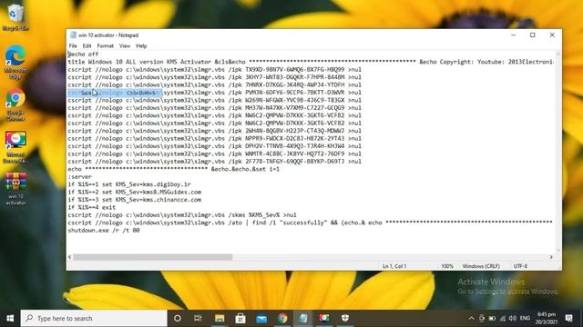The height and width of the screenshot is (327, 583).
Task: Click the ':server' label line
Action: [79, 177]
